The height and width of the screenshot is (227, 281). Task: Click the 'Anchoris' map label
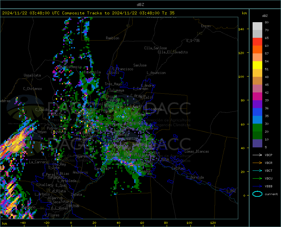coord(80,172)
